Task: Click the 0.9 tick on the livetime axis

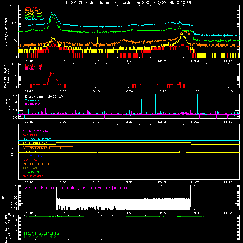Action: 15,221
